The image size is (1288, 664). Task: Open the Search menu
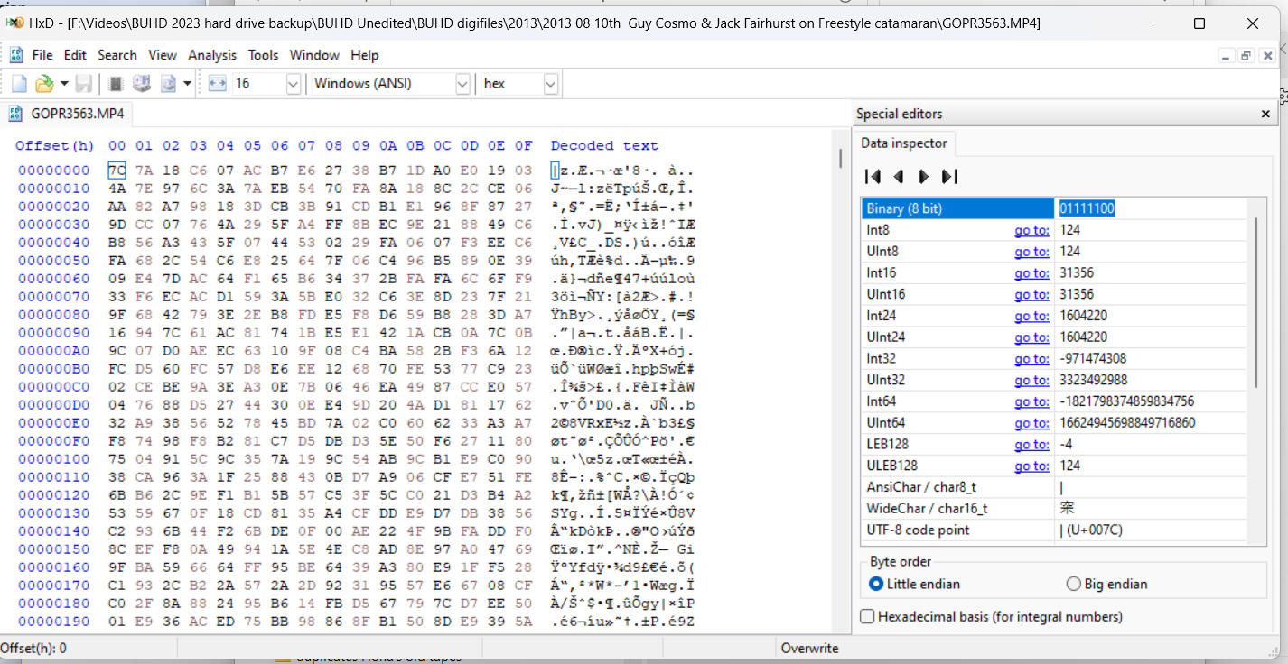[117, 55]
